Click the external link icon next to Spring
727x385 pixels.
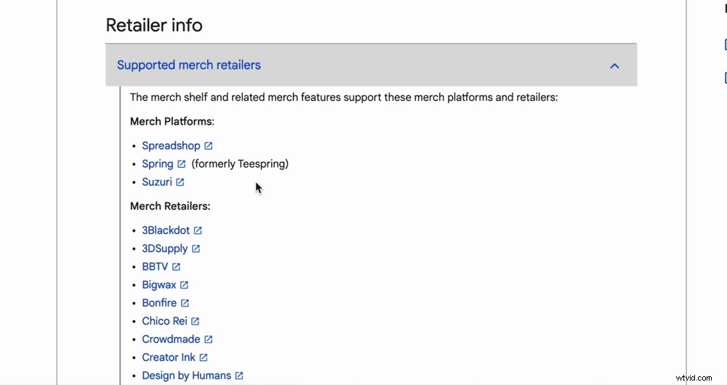pyautogui.click(x=182, y=164)
